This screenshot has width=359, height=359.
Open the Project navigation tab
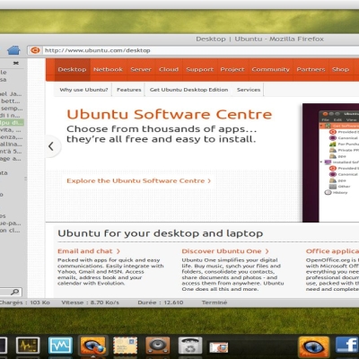pyautogui.click(x=232, y=69)
